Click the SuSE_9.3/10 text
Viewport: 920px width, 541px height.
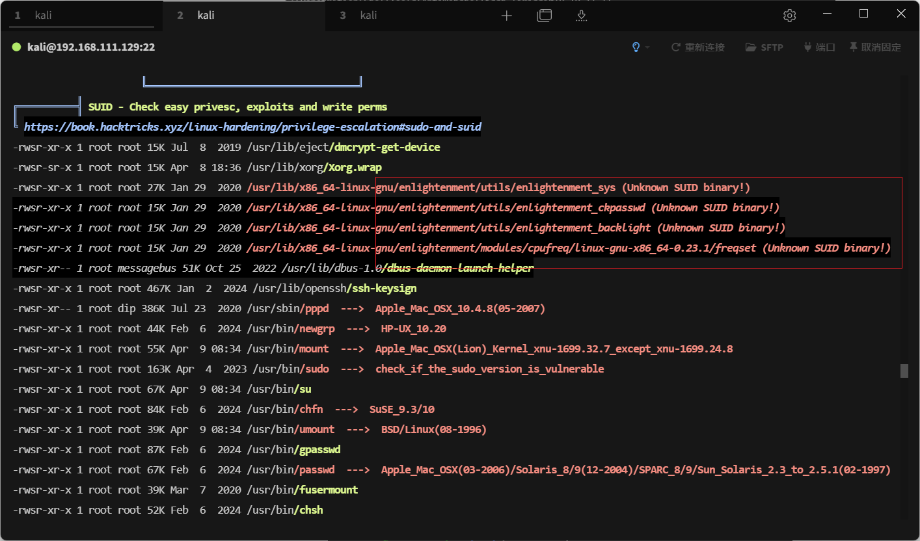402,410
